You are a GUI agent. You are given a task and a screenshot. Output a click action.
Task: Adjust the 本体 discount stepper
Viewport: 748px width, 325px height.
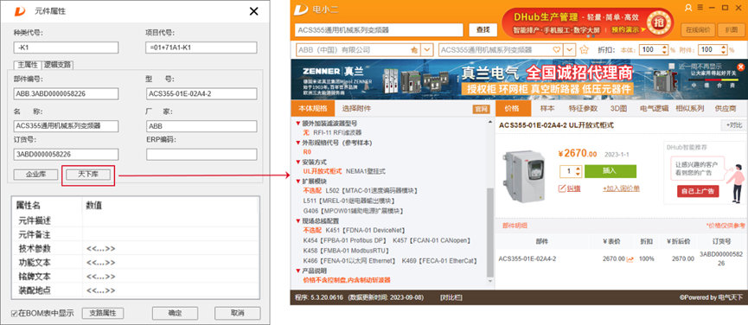pos(664,49)
